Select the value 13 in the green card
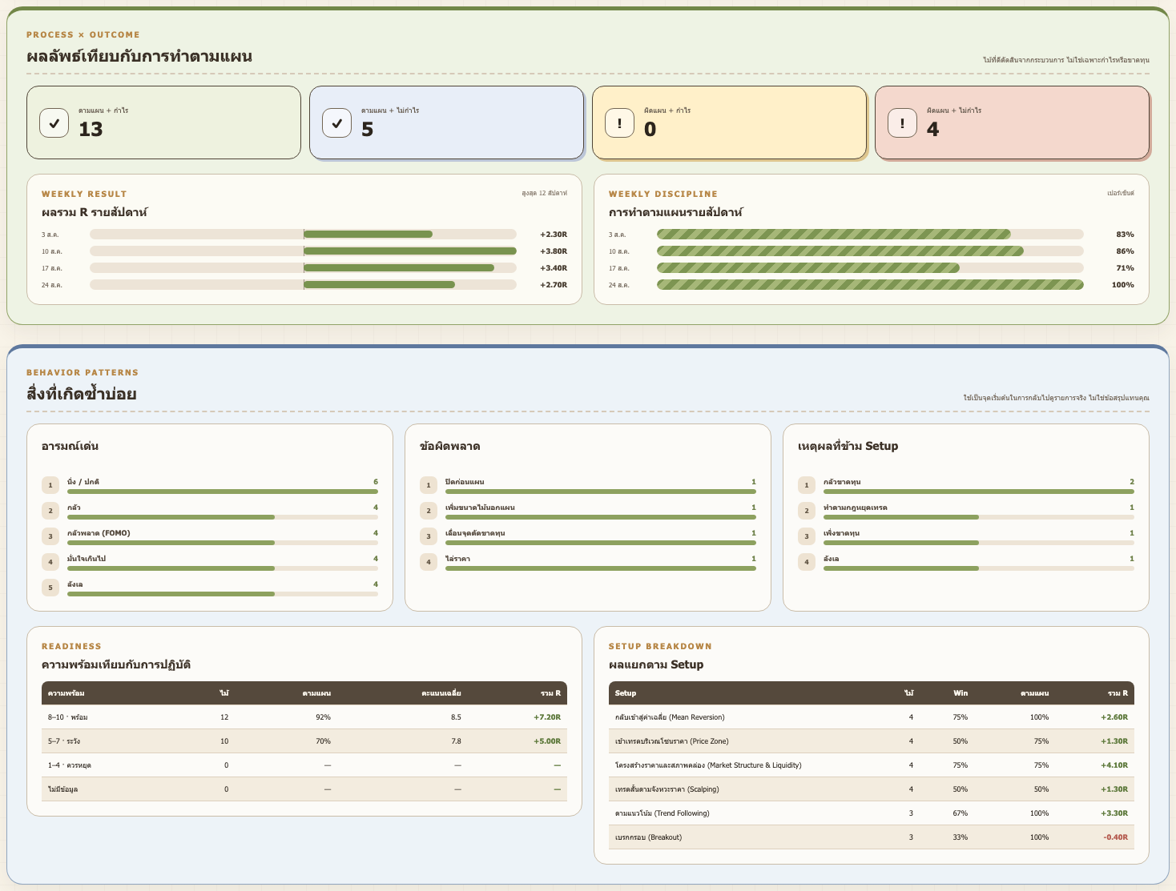Image resolution: width=1176 pixels, height=891 pixels. pyautogui.click(x=91, y=129)
